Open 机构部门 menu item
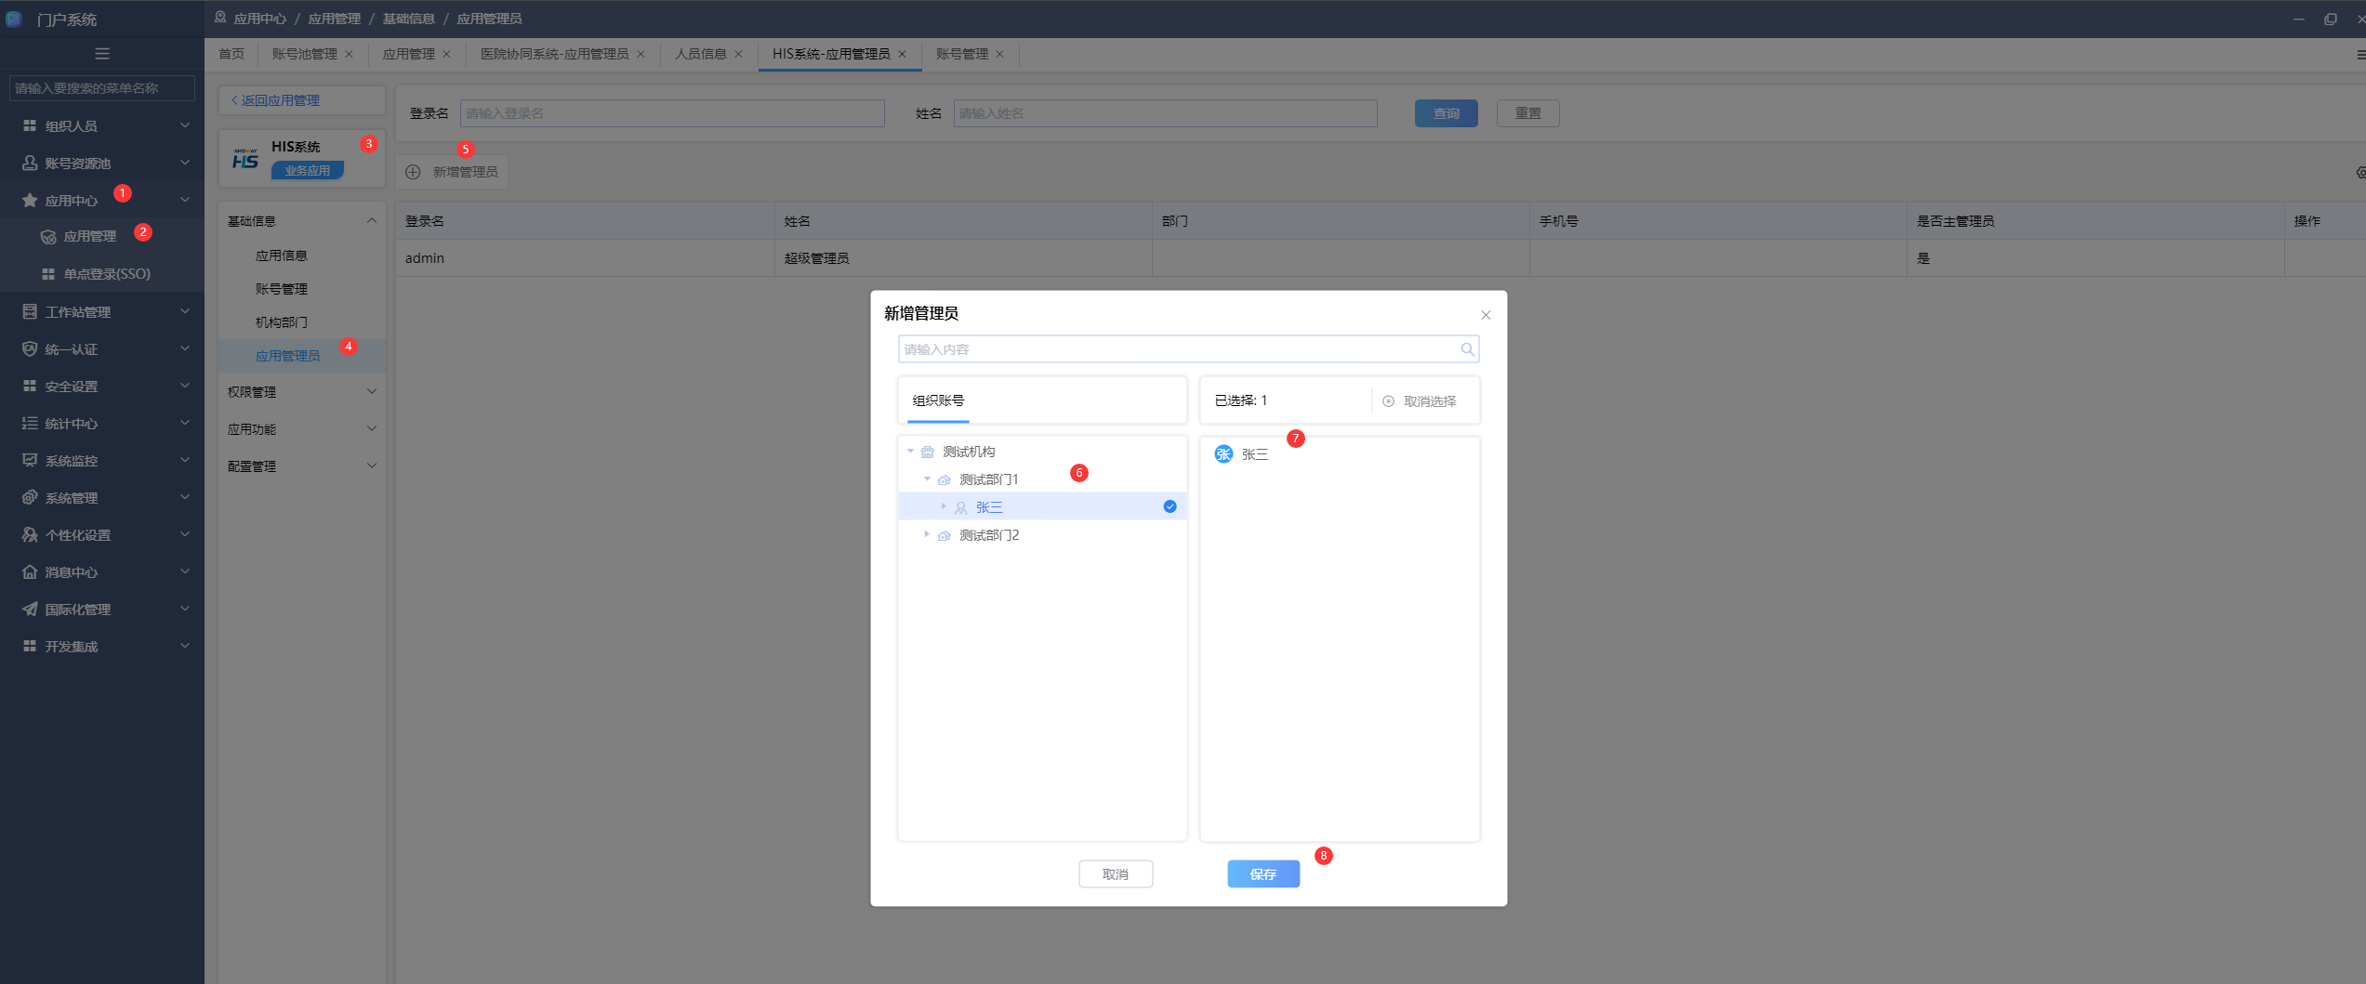The height and width of the screenshot is (984, 2366). pyautogui.click(x=282, y=322)
